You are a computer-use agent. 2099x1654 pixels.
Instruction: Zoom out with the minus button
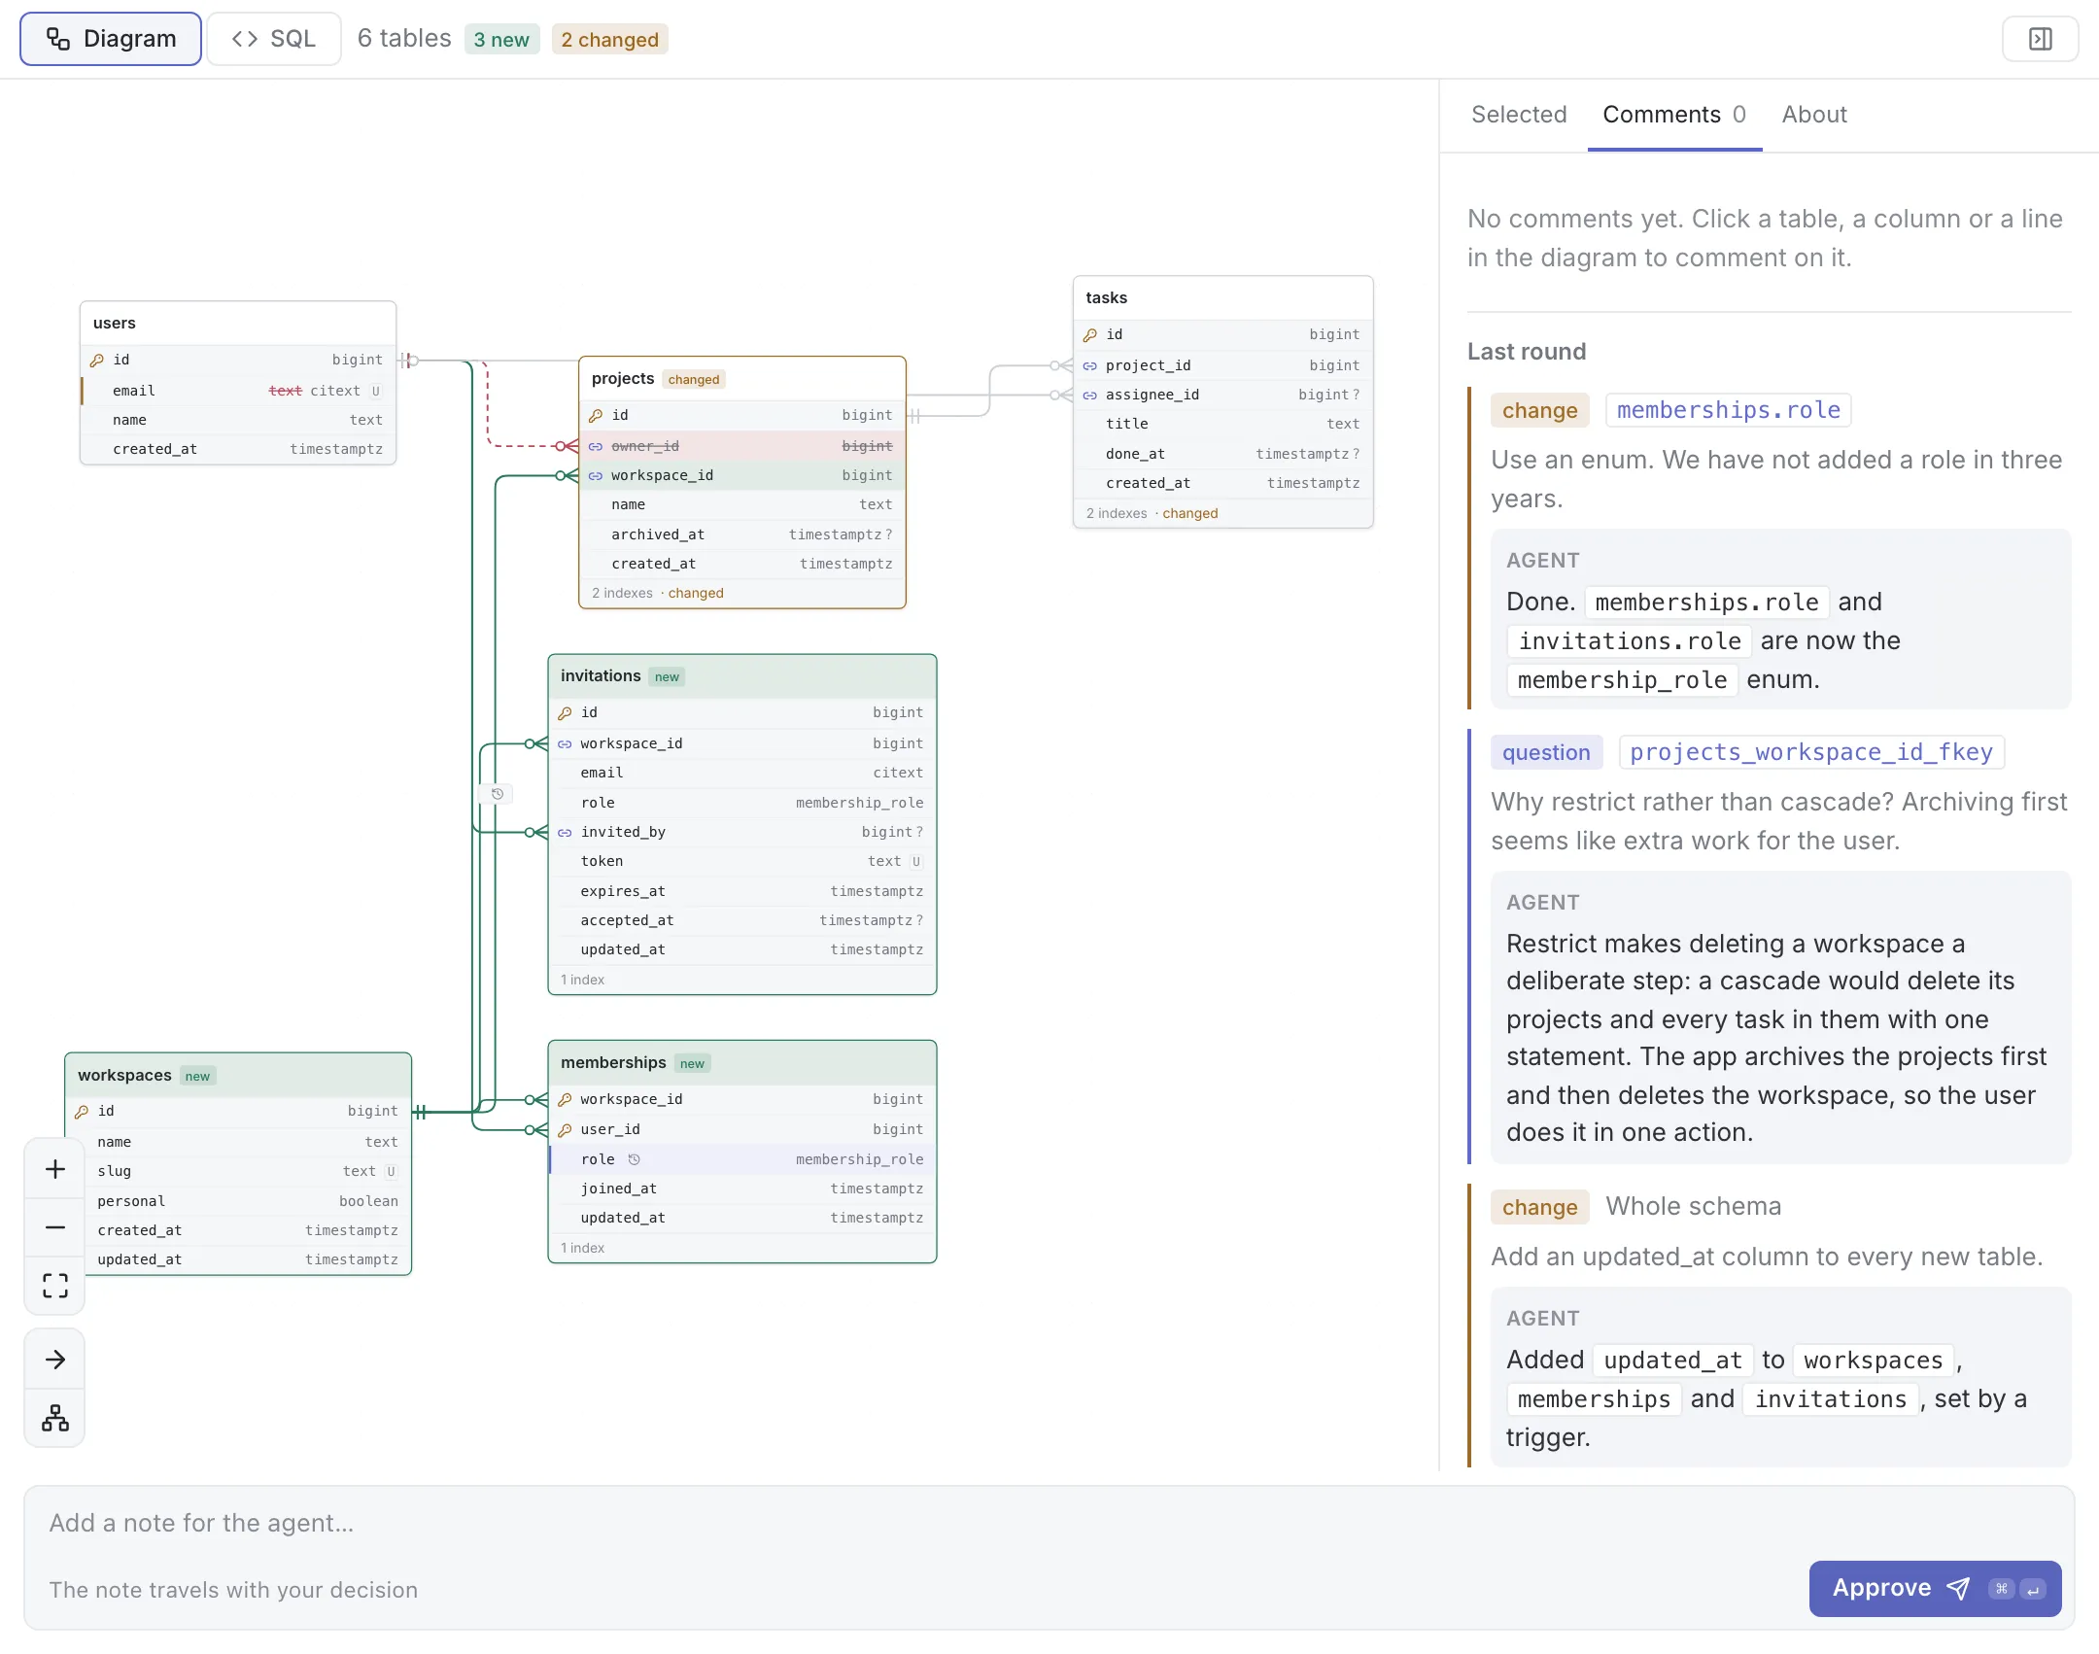(55, 1227)
